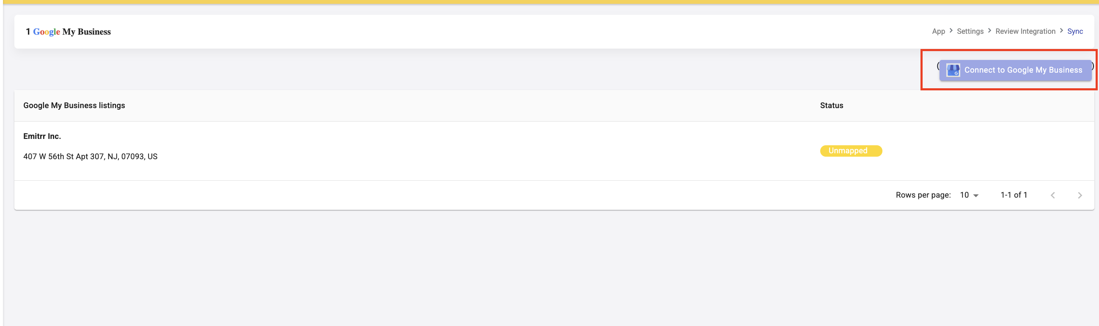Click the yellow Unmapped status badge
Screen dimensions: 1099x326
pos(851,151)
